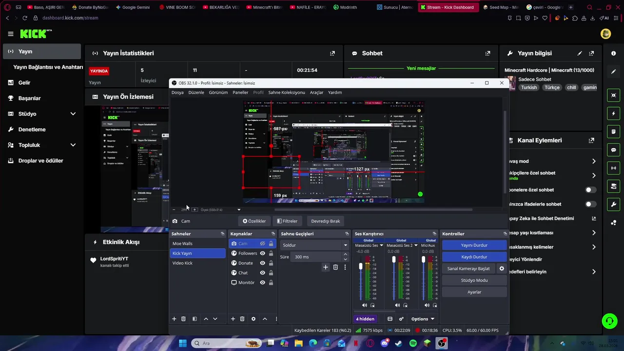Open OBS from Windows taskbar
The width and height of the screenshot is (624, 351).
pos(442,343)
